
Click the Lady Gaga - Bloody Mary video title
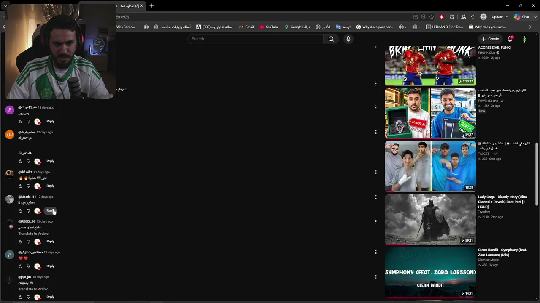pos(502,202)
